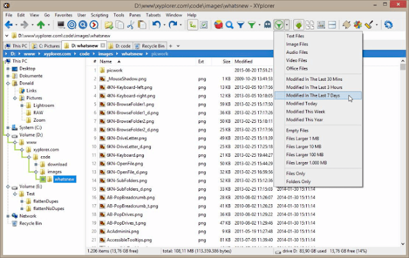Sort by the Name column header
Viewport: 409px width, 258px height.
(146, 61)
